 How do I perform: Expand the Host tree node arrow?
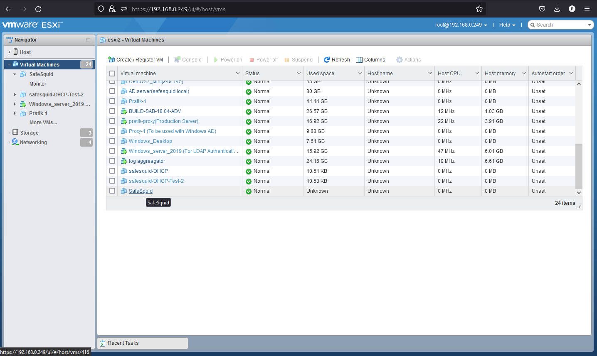point(10,52)
